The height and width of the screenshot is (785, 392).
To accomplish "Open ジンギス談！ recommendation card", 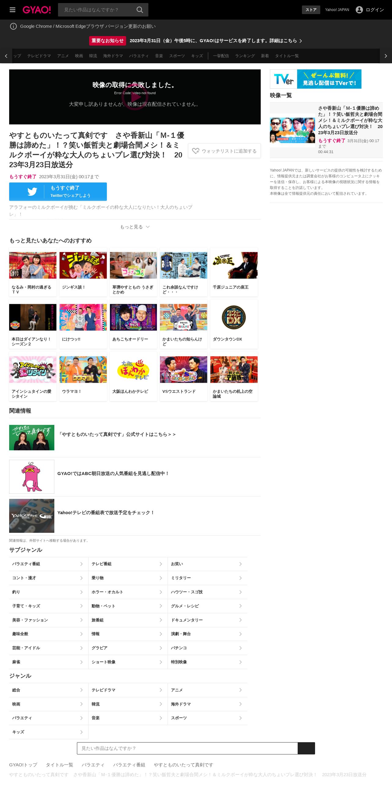I will point(83,272).
